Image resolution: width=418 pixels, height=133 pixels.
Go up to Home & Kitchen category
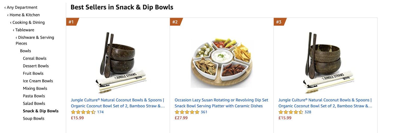tap(24, 15)
